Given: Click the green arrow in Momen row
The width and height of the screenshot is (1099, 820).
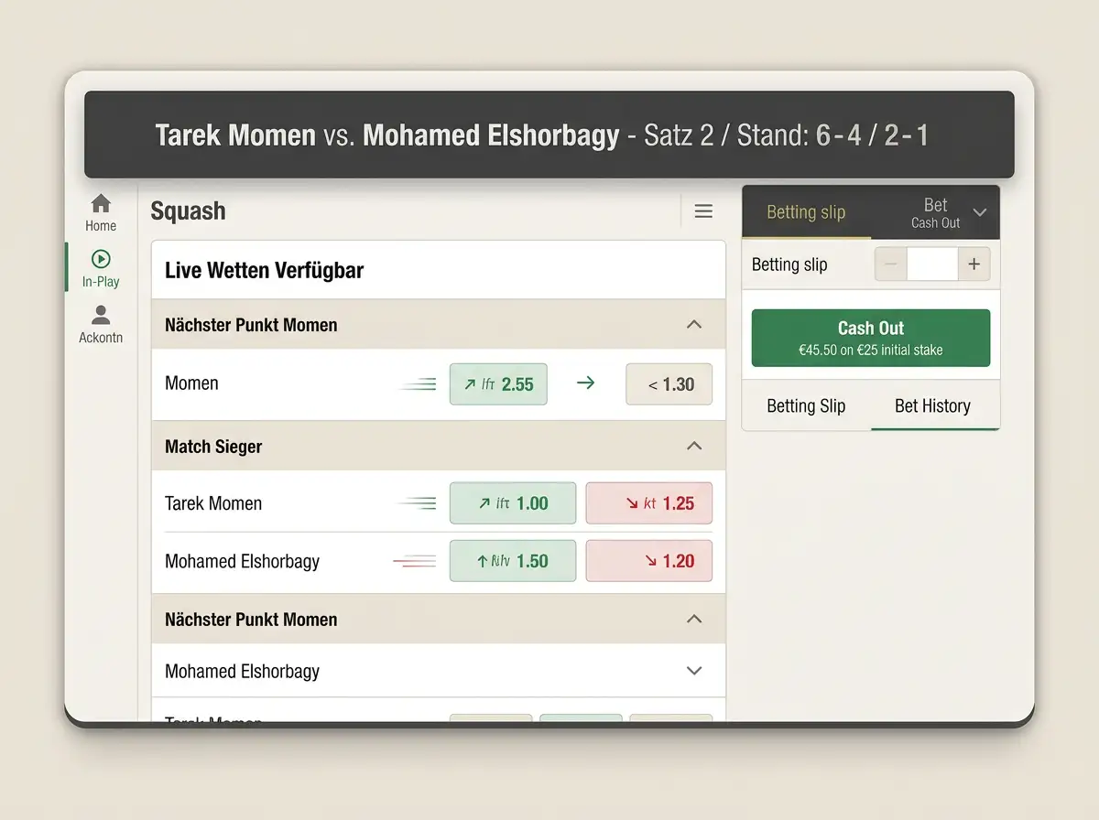Looking at the screenshot, I should [x=586, y=383].
